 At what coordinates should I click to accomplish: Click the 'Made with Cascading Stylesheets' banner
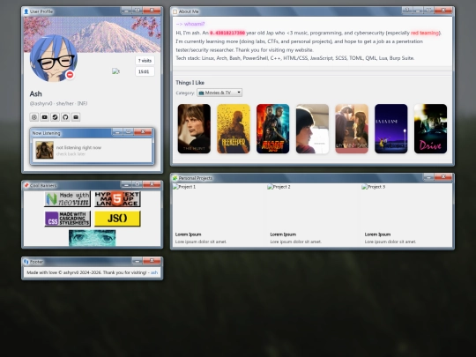click(67, 219)
